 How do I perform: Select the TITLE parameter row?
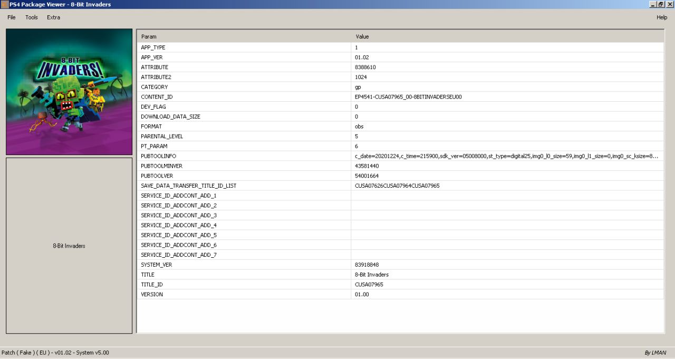(x=400, y=275)
